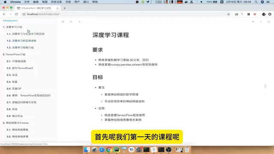Open section 1.2 深度学习的应用场景
The image size is (274, 154).
[21, 41]
